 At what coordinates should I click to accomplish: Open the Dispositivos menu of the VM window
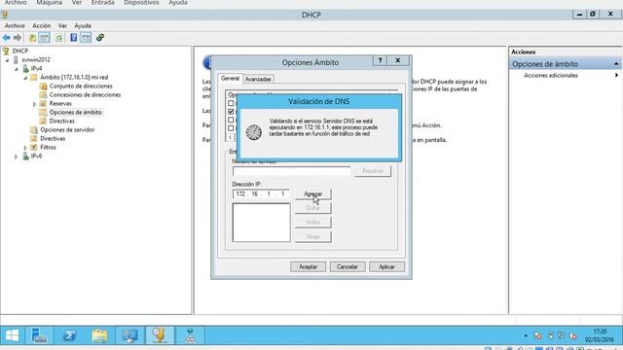(141, 2)
